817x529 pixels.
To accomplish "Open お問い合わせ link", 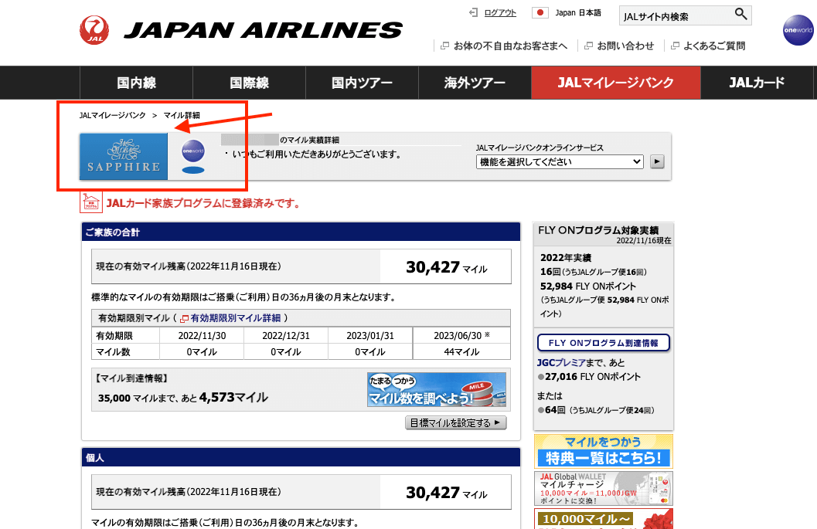I will pos(619,46).
